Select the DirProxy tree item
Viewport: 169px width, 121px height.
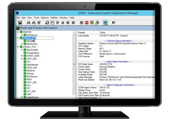coord(30,73)
